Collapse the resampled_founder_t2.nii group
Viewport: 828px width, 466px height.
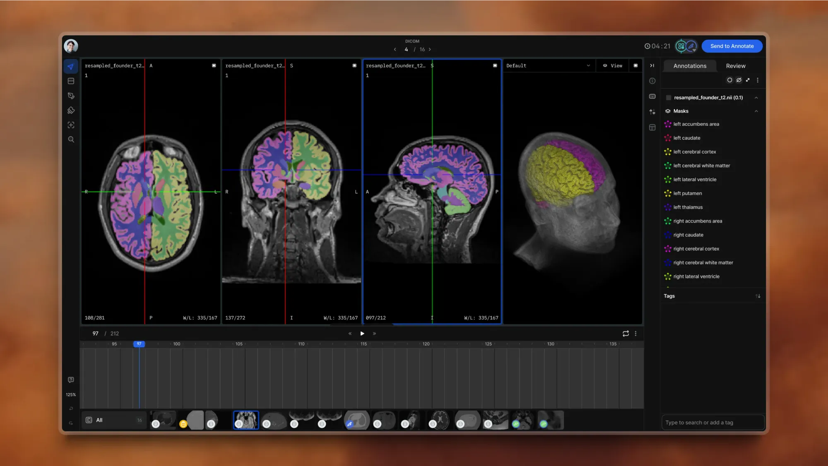click(757, 97)
